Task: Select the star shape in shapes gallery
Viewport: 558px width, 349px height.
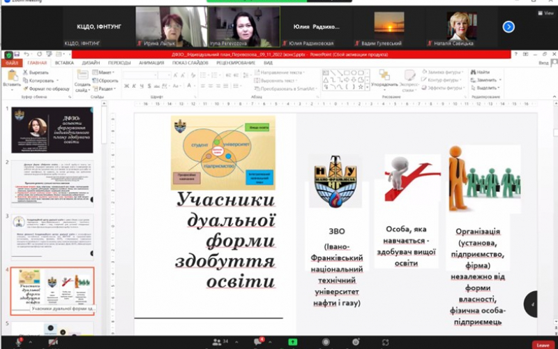Action: click(x=361, y=87)
